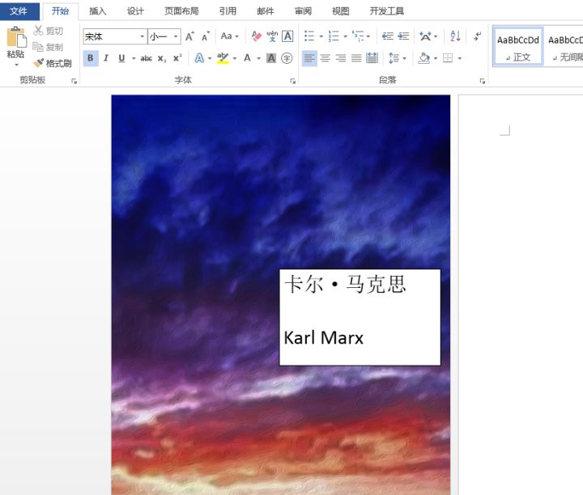The image size is (583, 495).
Task: Switch to the Mailings (邮件) tab
Action: (266, 11)
